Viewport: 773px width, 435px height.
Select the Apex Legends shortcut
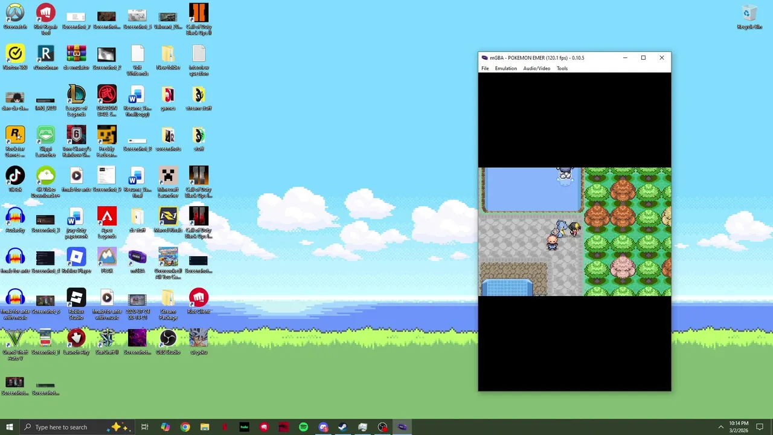[107, 222]
